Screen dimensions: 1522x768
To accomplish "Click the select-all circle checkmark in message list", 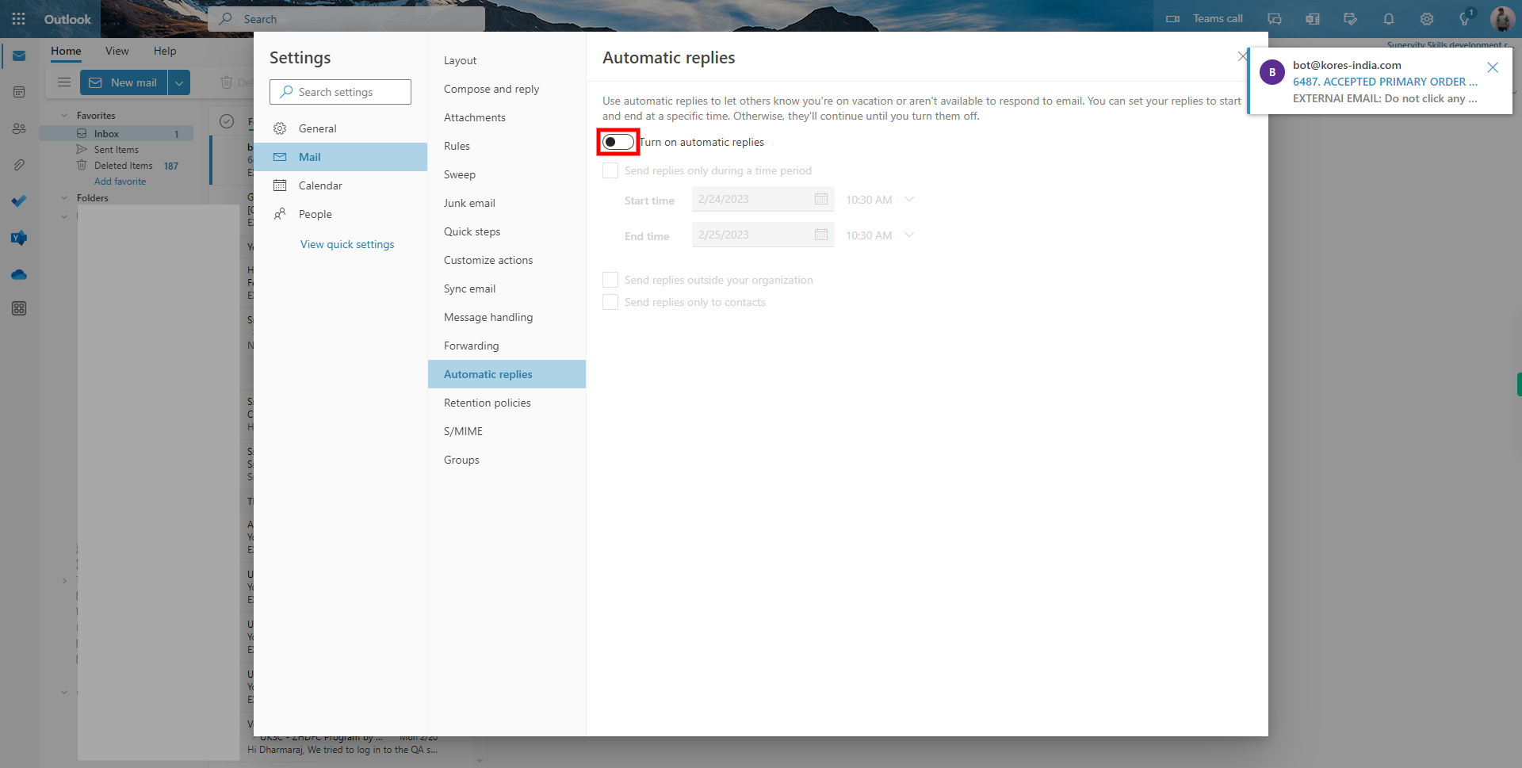I will [x=227, y=121].
